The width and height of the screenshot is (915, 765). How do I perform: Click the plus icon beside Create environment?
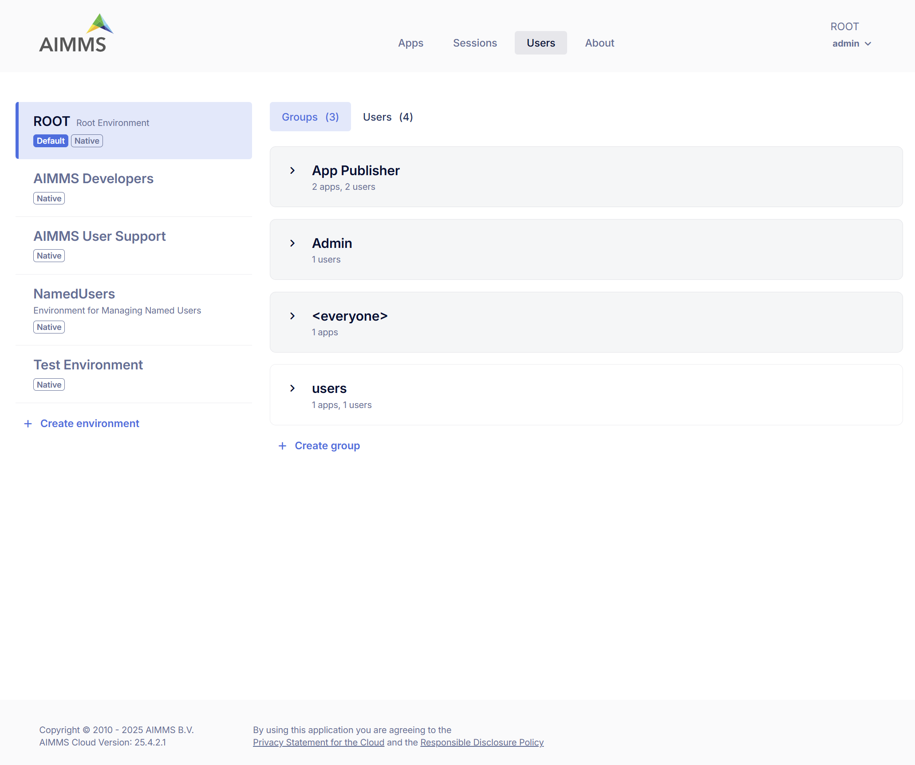(28, 424)
